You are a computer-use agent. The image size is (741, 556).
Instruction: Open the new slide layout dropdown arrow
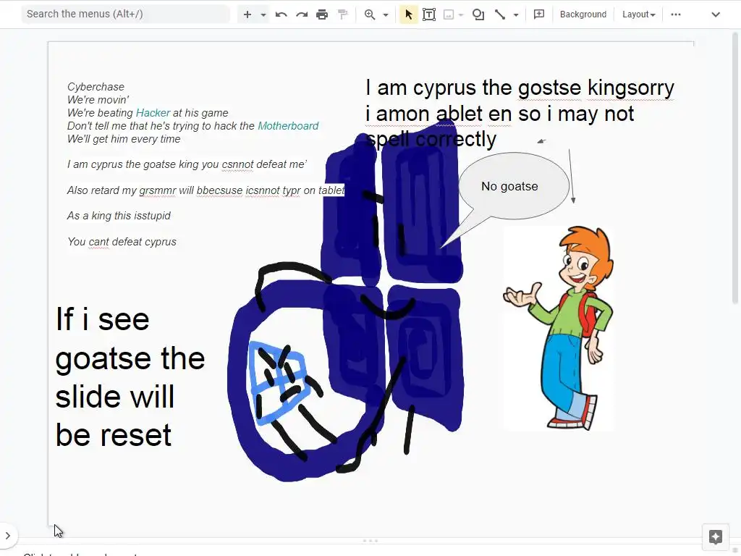[263, 14]
